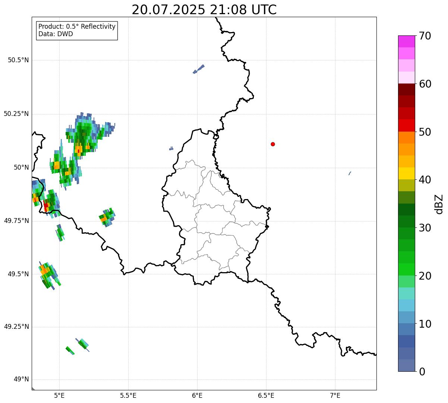Pick the olive swatch just below 40 dBZ
This screenshot has height=403, width=448.
(407, 186)
